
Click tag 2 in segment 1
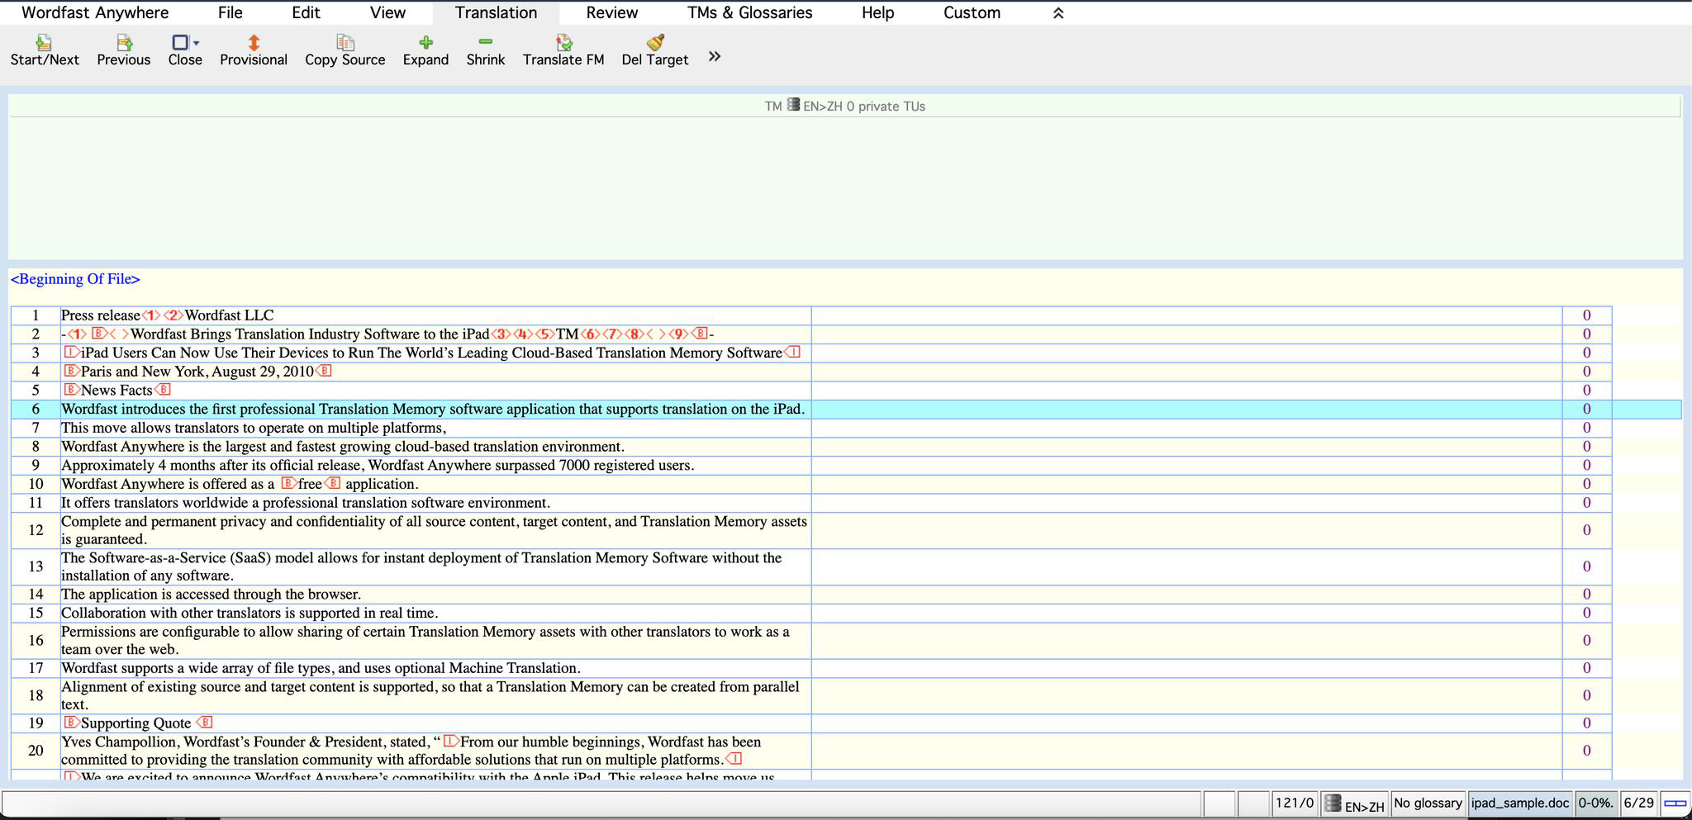(x=173, y=315)
